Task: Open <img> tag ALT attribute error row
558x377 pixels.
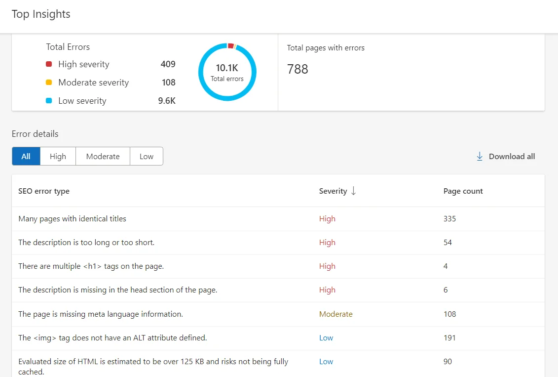Action: pyautogui.click(x=278, y=338)
